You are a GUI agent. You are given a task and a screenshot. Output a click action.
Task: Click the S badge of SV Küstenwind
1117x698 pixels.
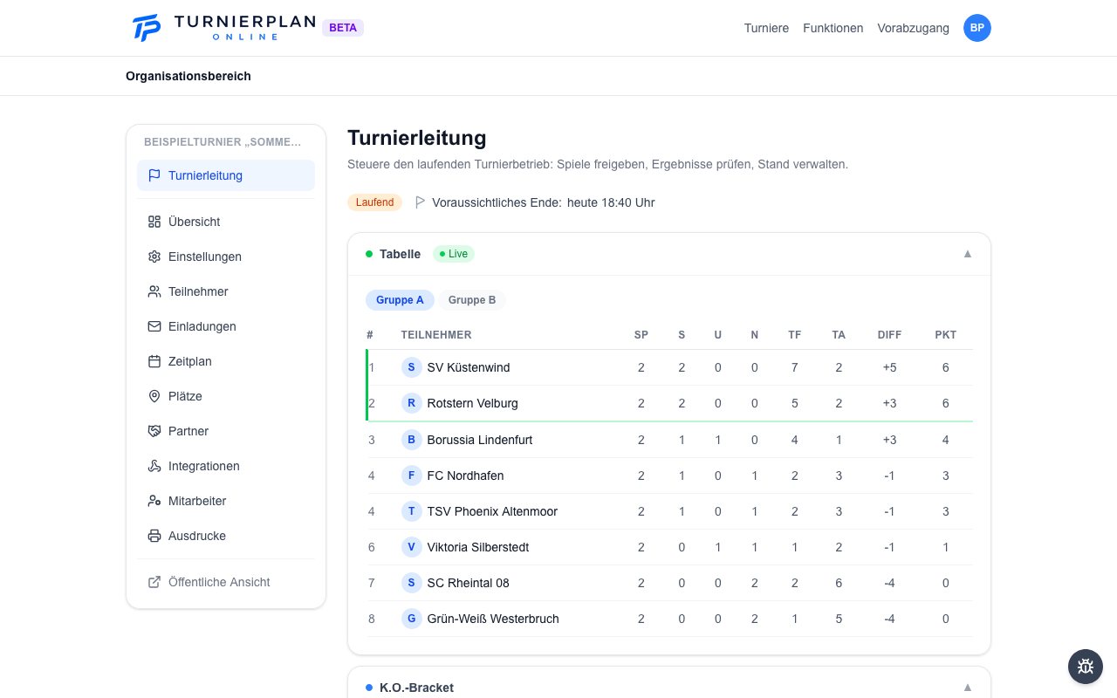tap(412, 367)
